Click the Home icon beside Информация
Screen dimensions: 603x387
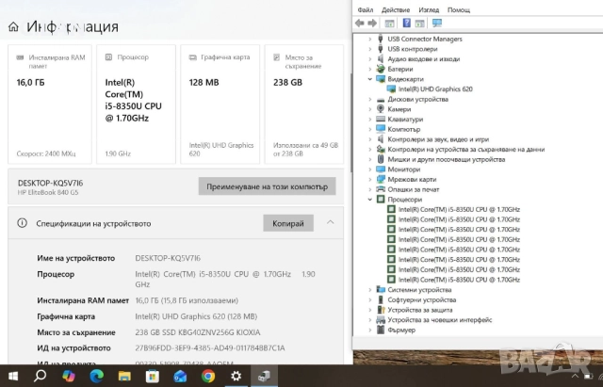click(13, 26)
